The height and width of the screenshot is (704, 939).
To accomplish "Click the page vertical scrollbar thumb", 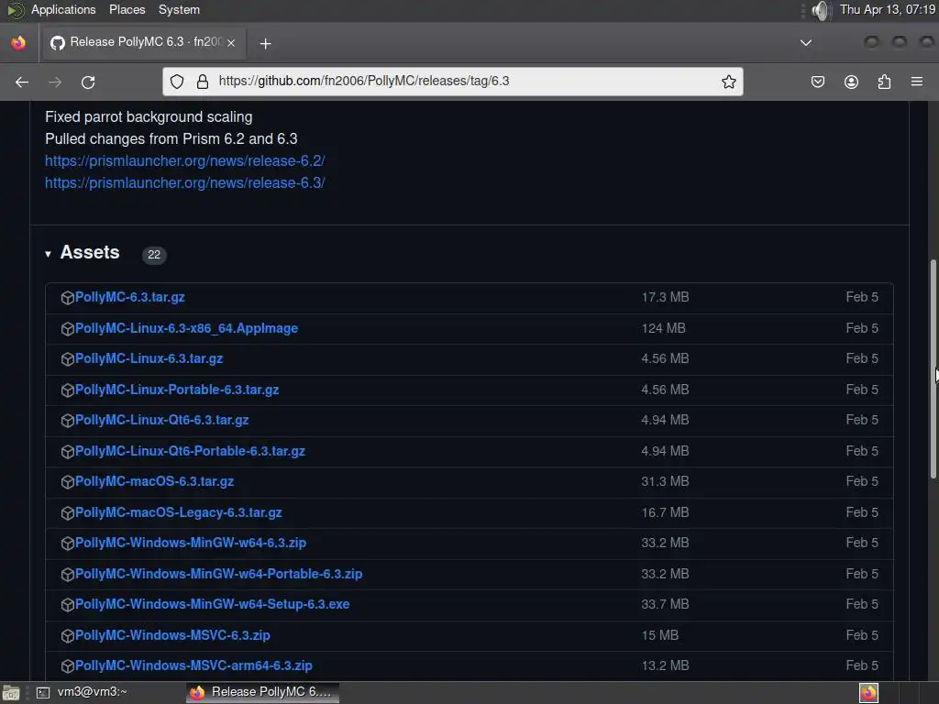I will pyautogui.click(x=933, y=368).
